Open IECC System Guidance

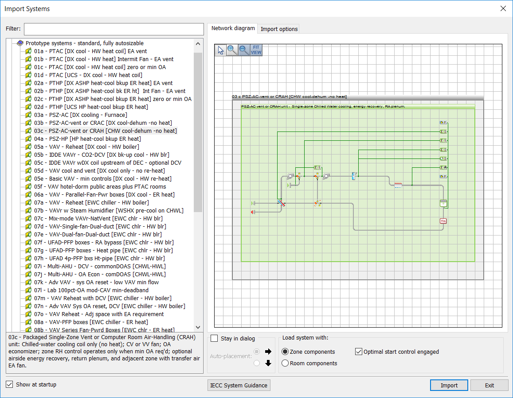pos(239,386)
